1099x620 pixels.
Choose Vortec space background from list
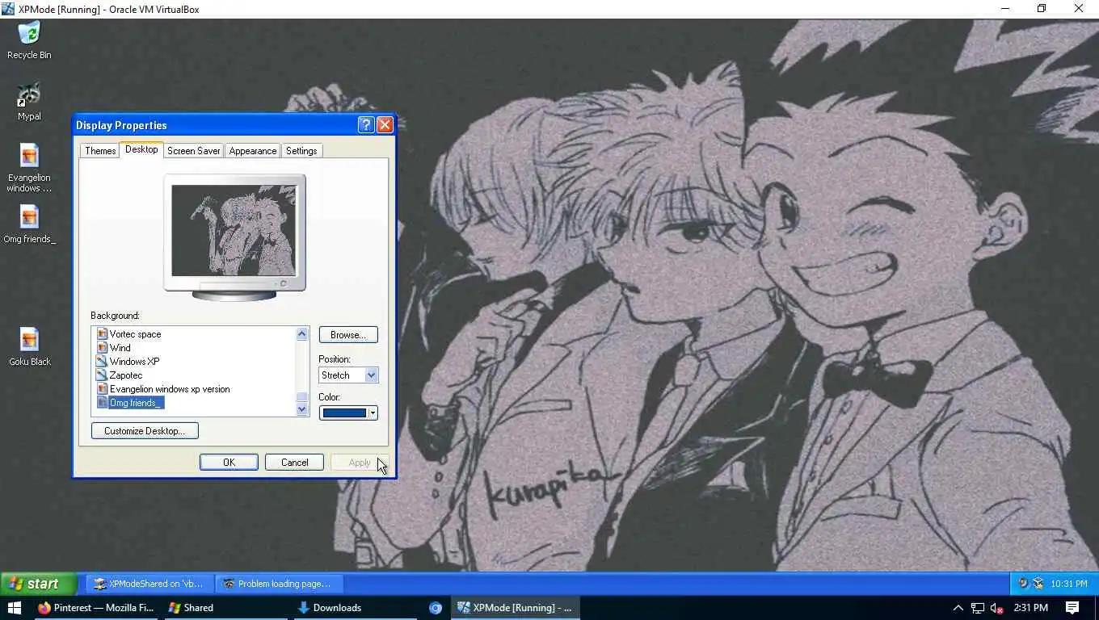[x=135, y=334]
